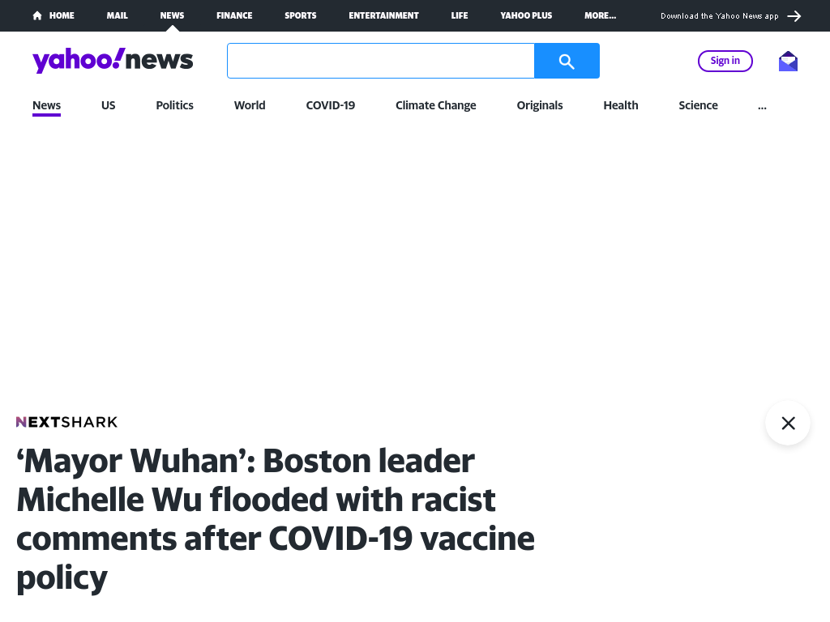Click the Home house icon
830x622 pixels.
[37, 16]
